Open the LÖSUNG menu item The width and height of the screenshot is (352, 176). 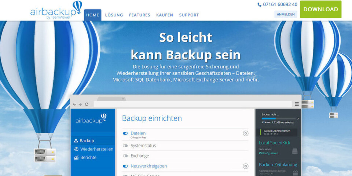click(114, 15)
